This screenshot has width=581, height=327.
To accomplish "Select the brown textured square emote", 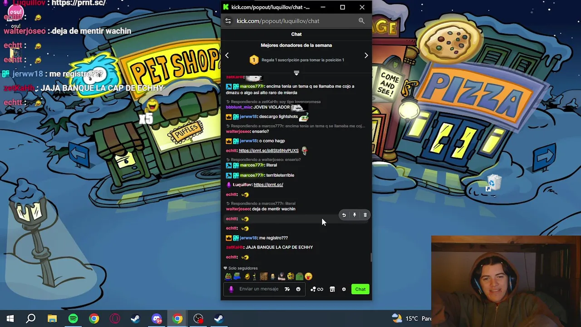I will 264,277.
